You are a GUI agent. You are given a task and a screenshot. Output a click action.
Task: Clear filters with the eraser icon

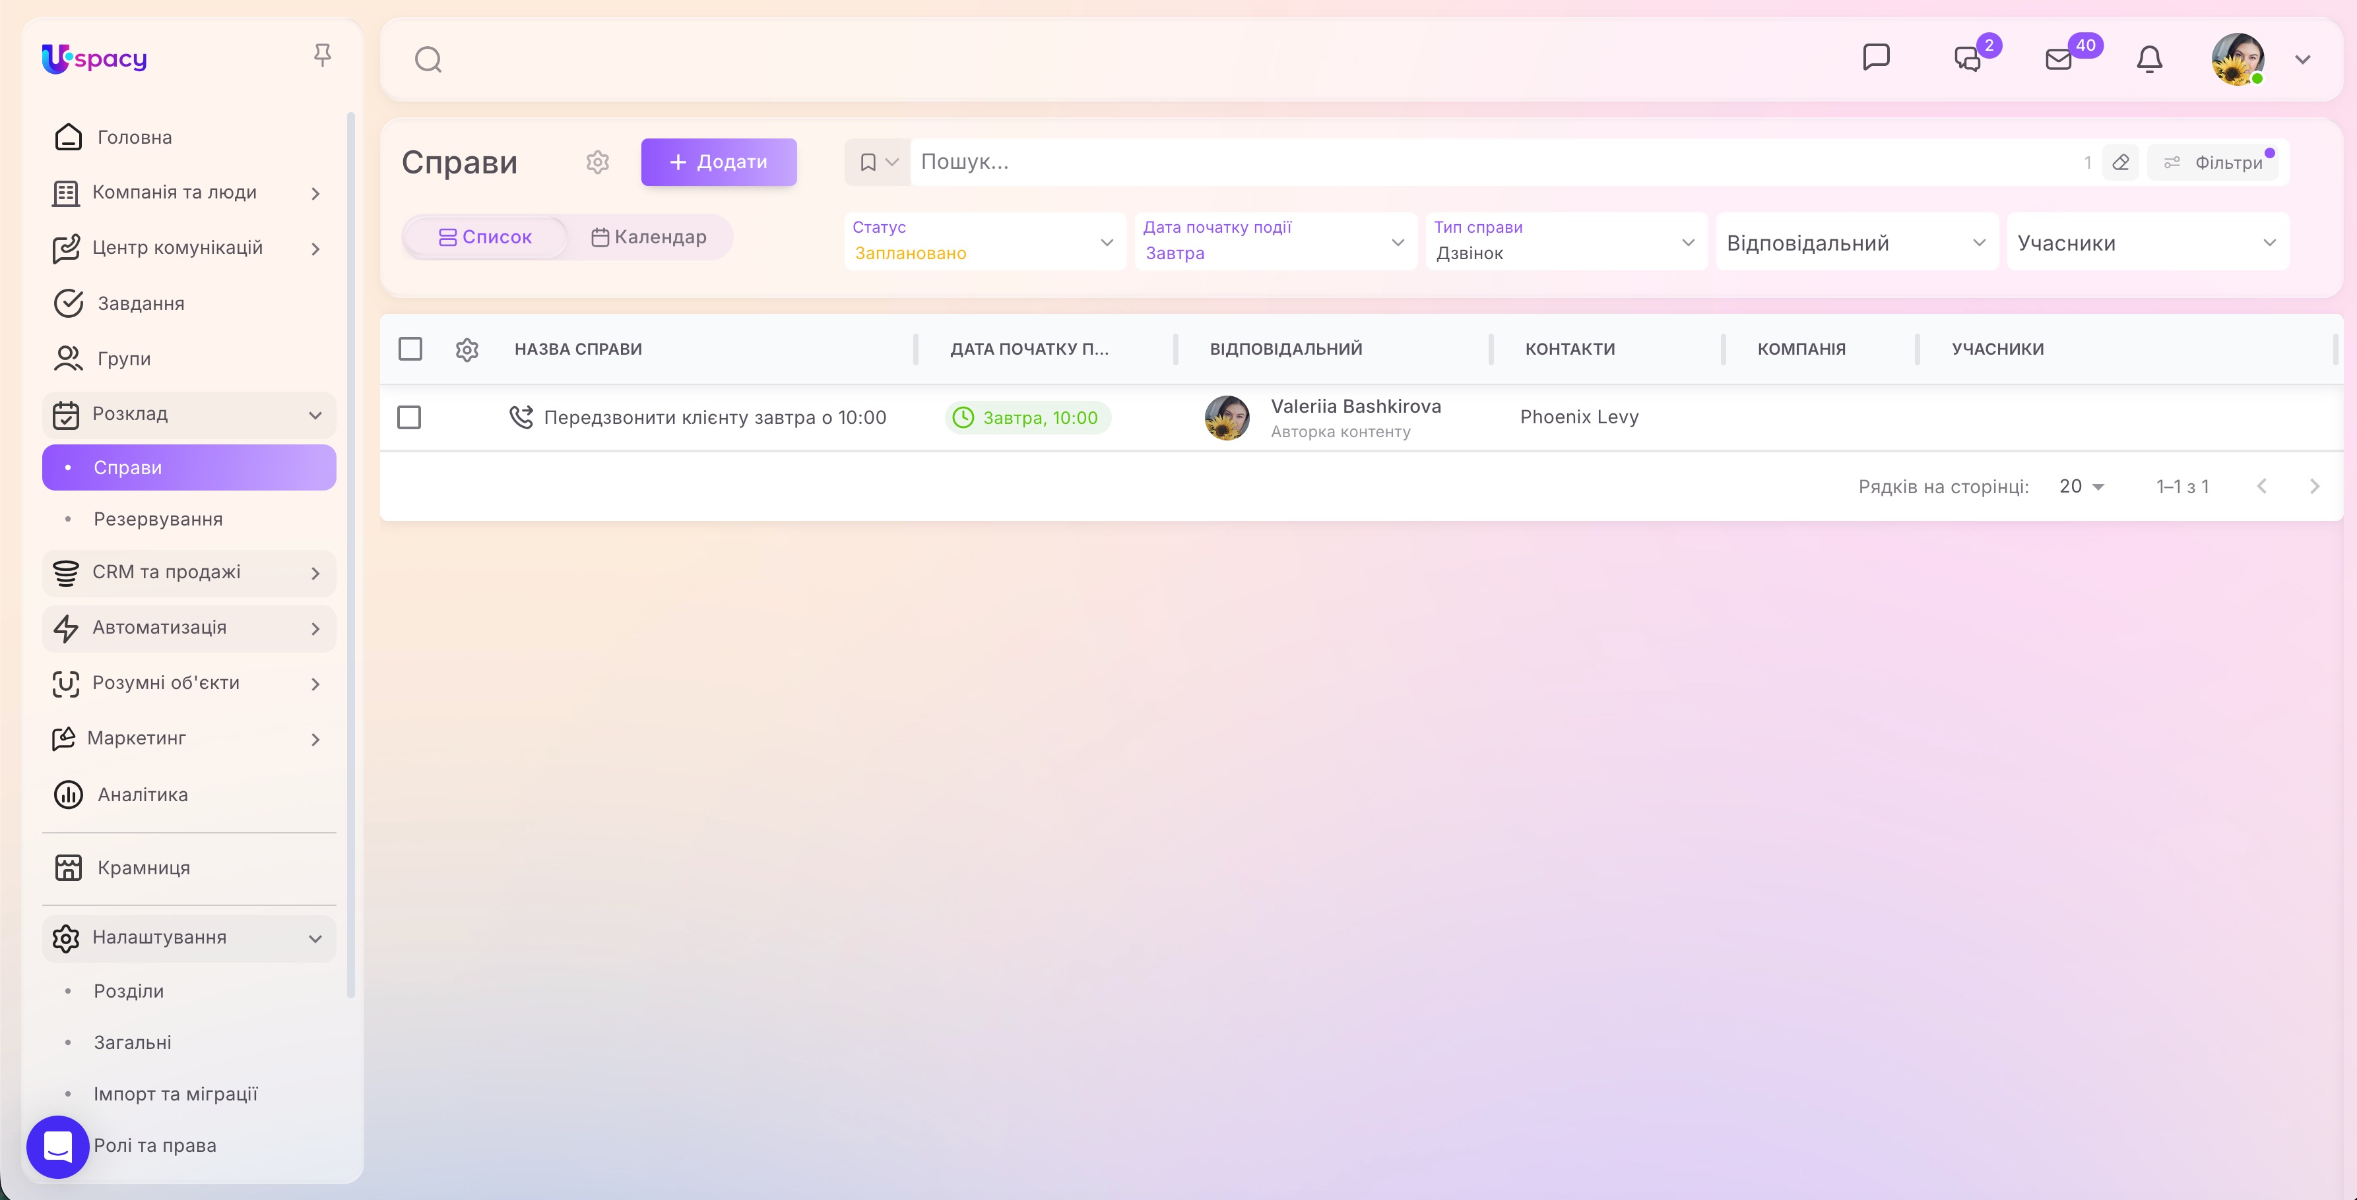(2120, 163)
